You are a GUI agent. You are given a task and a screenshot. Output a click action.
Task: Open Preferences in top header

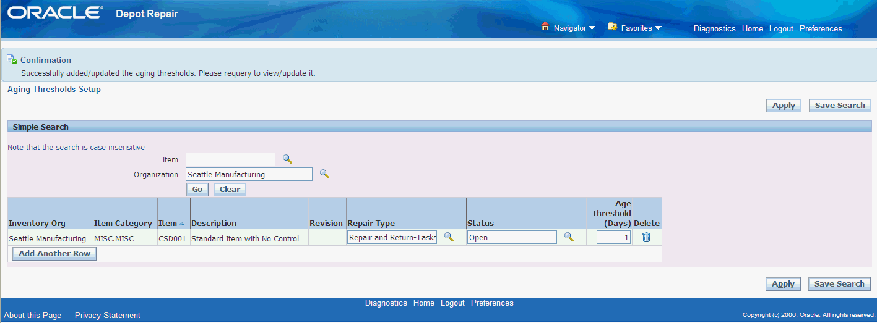(x=821, y=29)
